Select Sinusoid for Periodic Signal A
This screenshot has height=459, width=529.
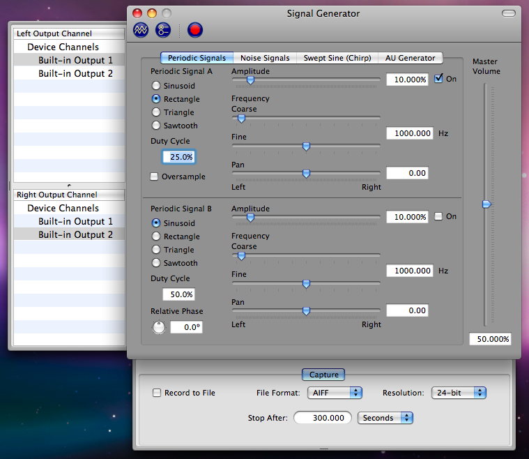click(x=156, y=85)
